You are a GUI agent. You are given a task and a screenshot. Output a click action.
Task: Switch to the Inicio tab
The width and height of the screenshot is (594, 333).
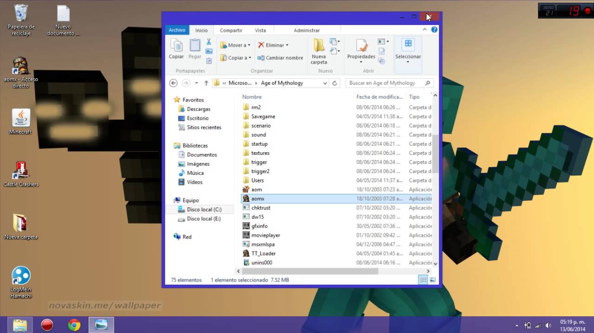[x=201, y=30]
